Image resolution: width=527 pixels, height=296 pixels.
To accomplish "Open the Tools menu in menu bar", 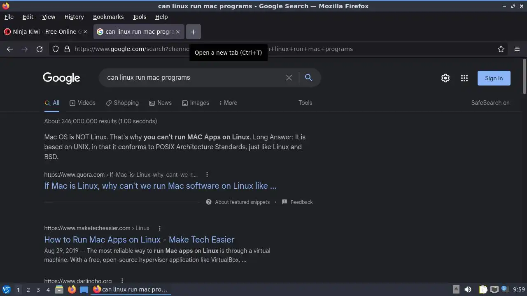I will click(x=139, y=17).
